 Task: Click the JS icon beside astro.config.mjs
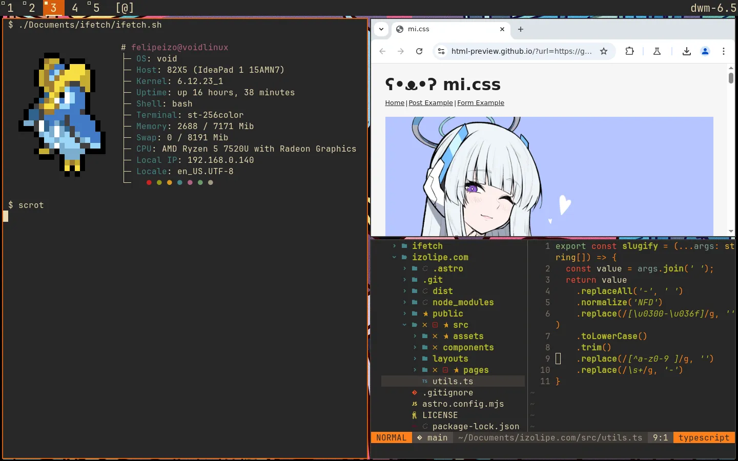tap(415, 404)
